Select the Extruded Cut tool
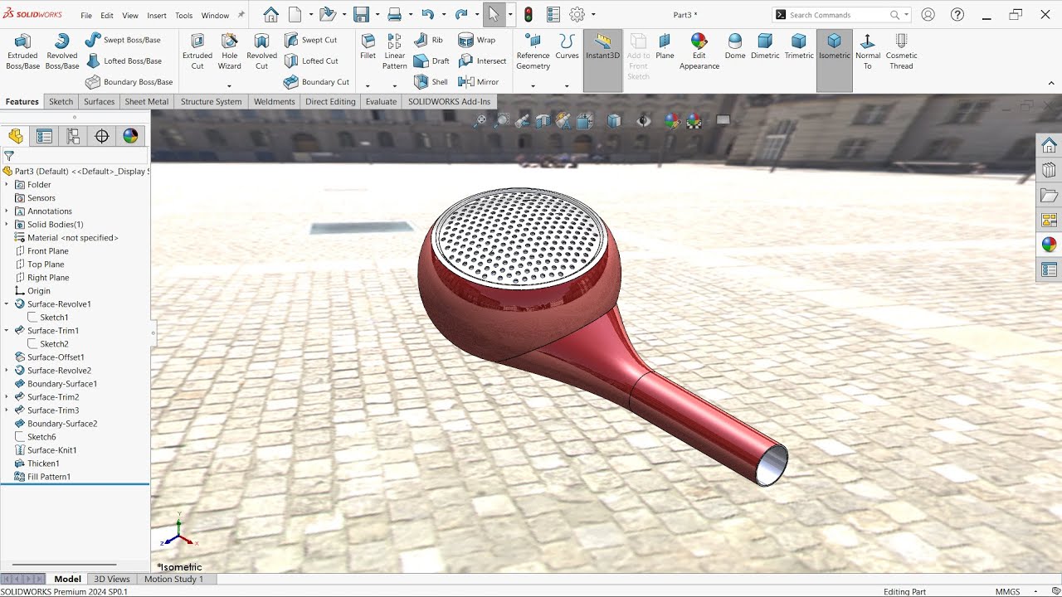1062x597 pixels. [197, 51]
